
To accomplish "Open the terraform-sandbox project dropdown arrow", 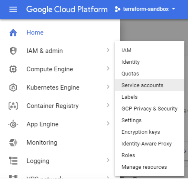I will pyautogui.click(x=173, y=9).
